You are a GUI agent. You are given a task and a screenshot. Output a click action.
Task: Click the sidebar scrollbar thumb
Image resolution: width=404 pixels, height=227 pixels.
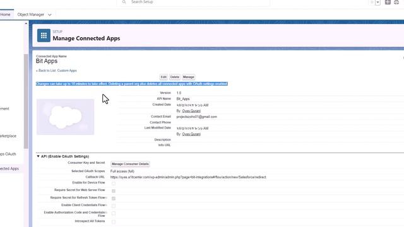(26, 101)
